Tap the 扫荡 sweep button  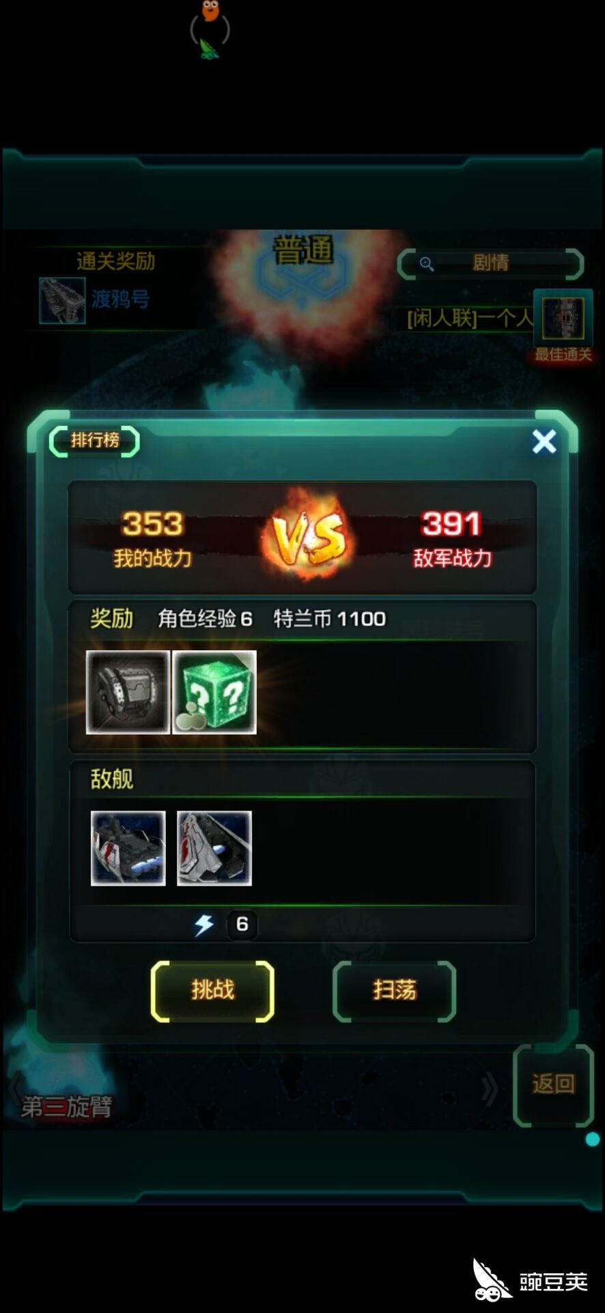(x=394, y=991)
